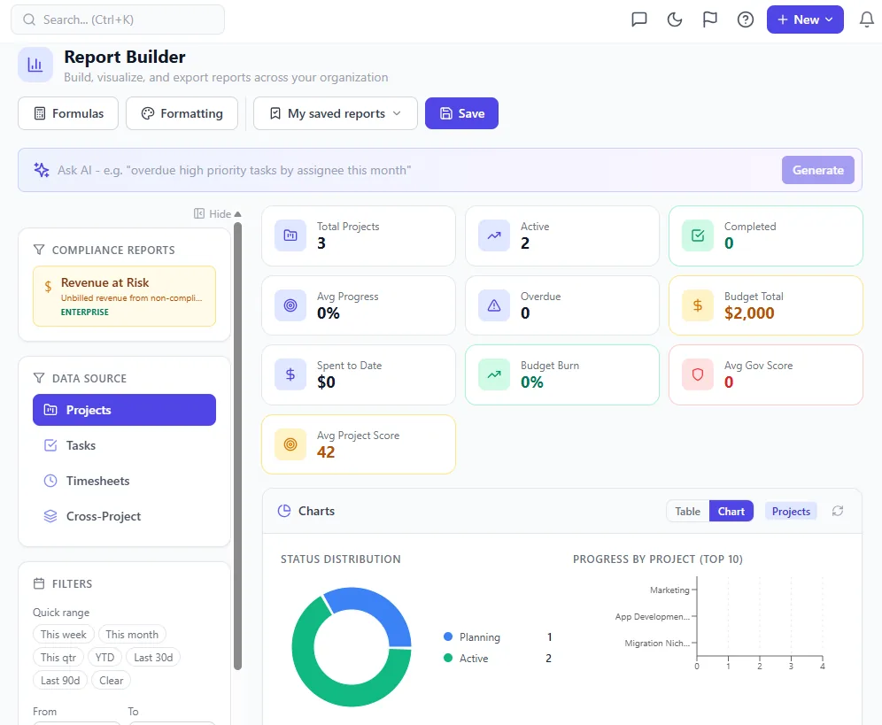Click the AI sparkle icon

point(41,170)
